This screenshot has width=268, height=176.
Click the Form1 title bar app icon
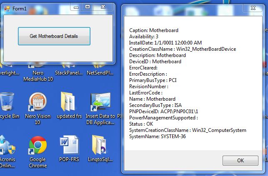7,8
